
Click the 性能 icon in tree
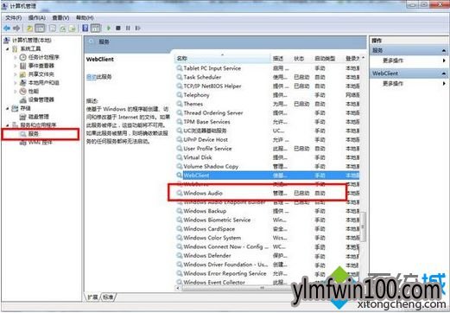23,92
